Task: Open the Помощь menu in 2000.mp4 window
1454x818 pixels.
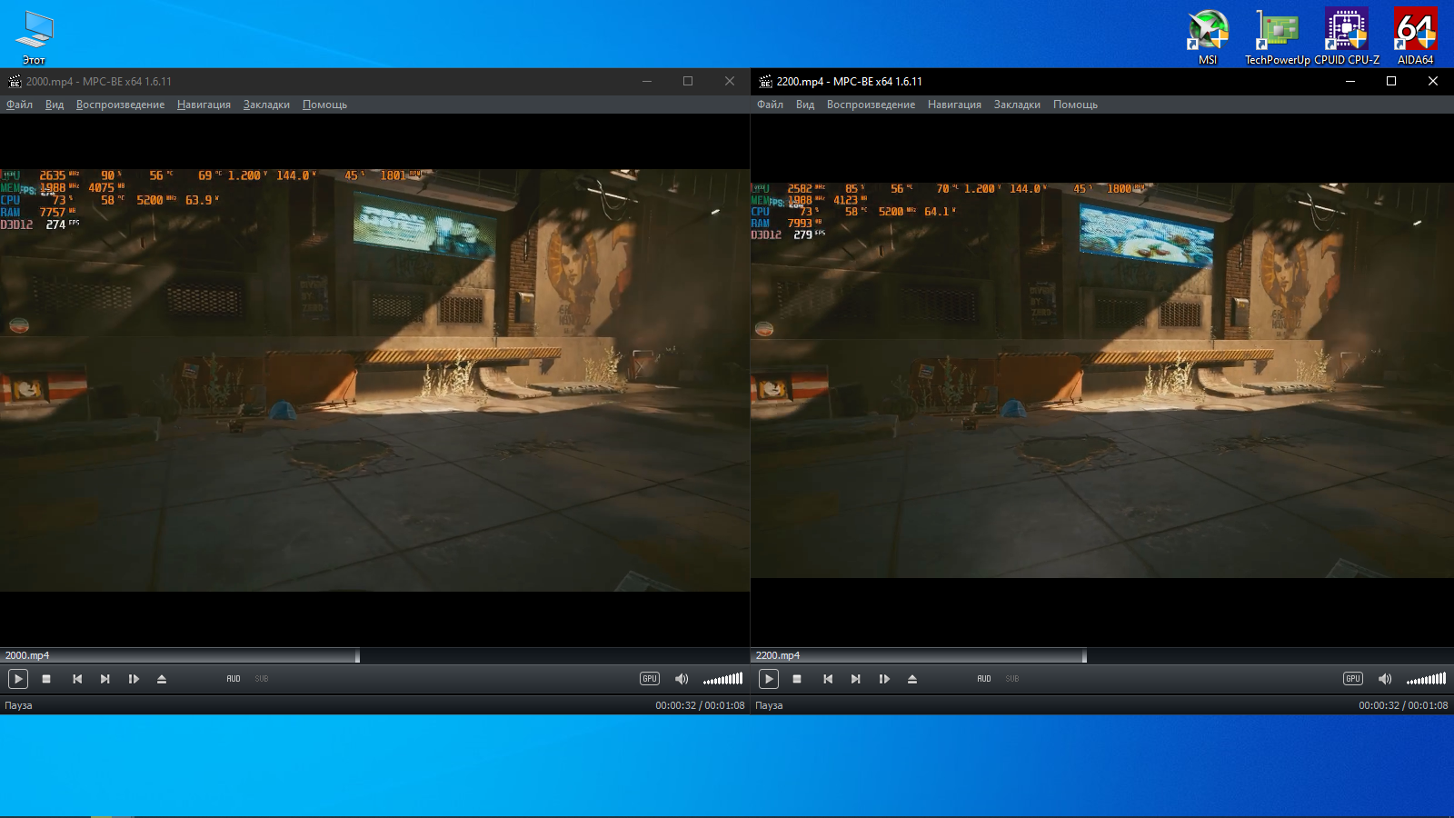Action: tap(324, 105)
